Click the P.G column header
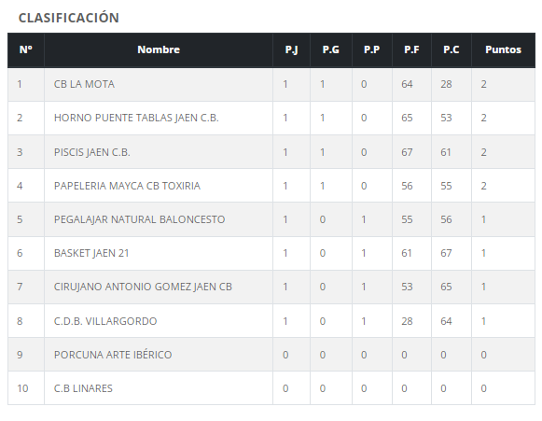Screen dimensions: 542x421 pos(331,49)
